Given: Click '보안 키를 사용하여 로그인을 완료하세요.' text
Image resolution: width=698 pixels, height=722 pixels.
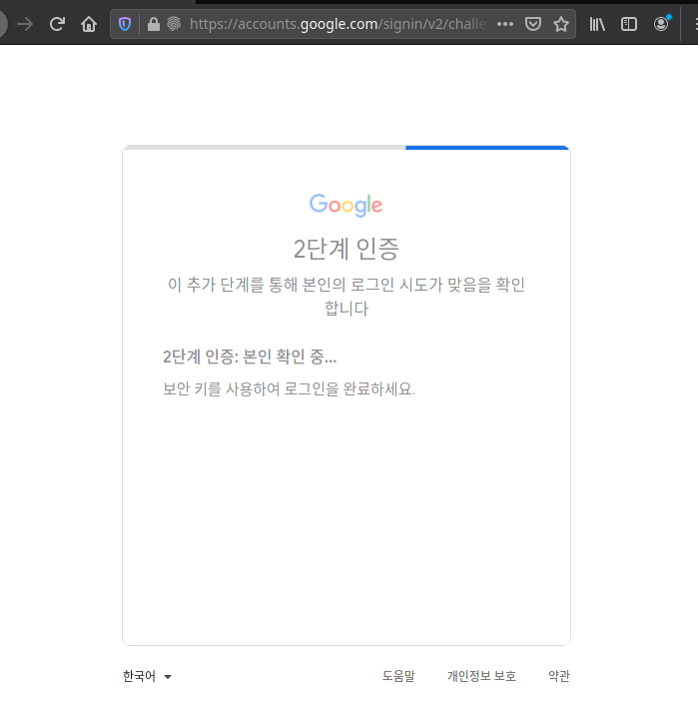Looking at the screenshot, I should tap(290, 389).
